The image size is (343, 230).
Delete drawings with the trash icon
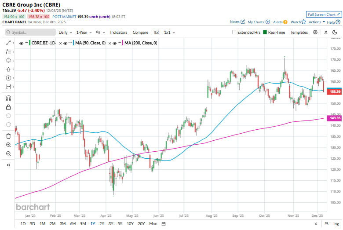coord(8,136)
